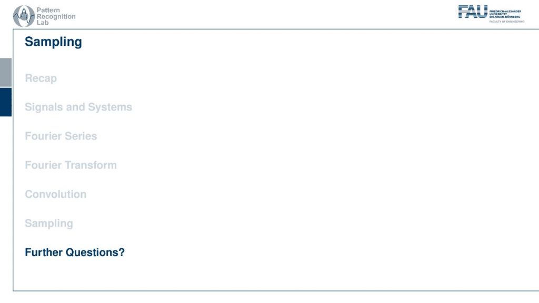
Task: Open the Further Questions? section
Action: click(x=75, y=252)
